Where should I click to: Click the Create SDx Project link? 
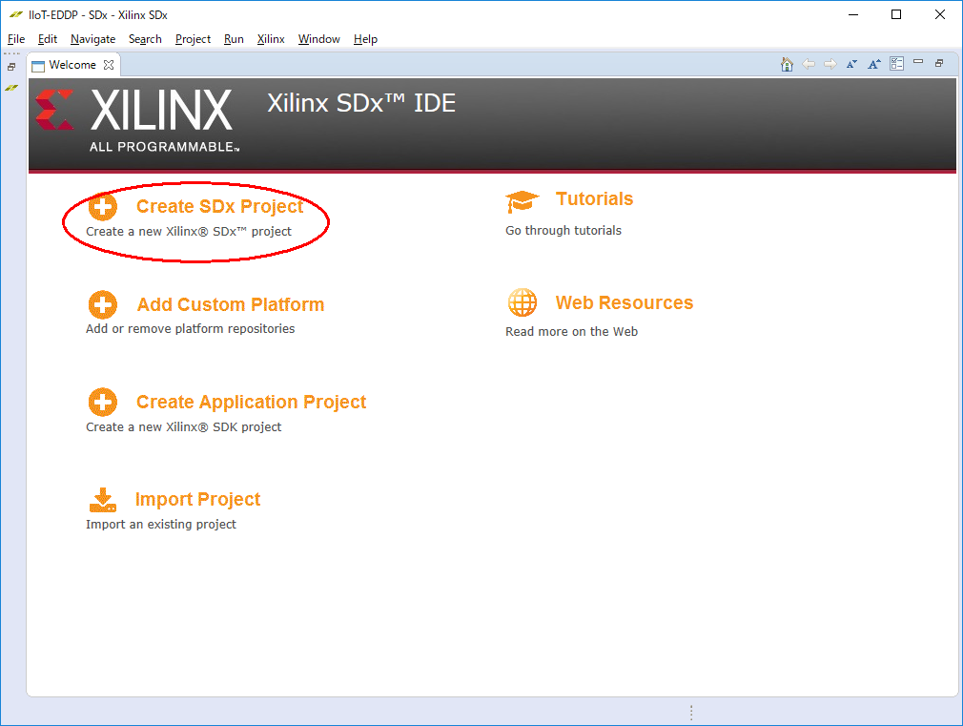[x=219, y=207]
